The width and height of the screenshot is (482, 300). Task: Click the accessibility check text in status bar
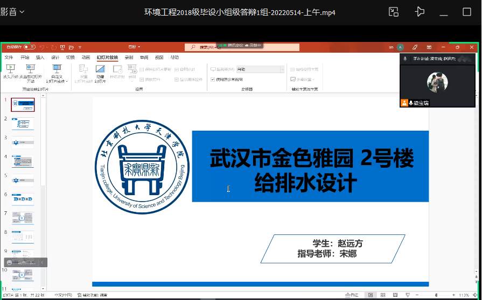point(95,295)
